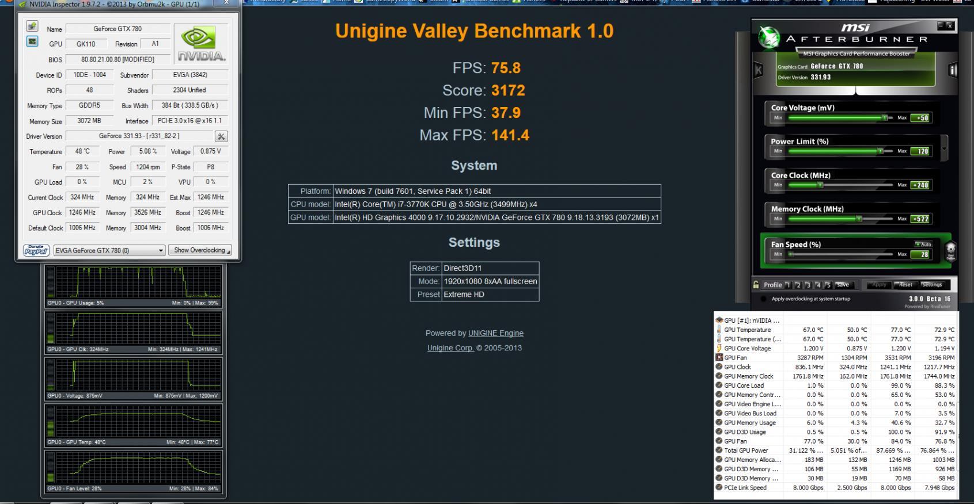
Task: Adjust the Power Limit slider
Action: [841, 151]
